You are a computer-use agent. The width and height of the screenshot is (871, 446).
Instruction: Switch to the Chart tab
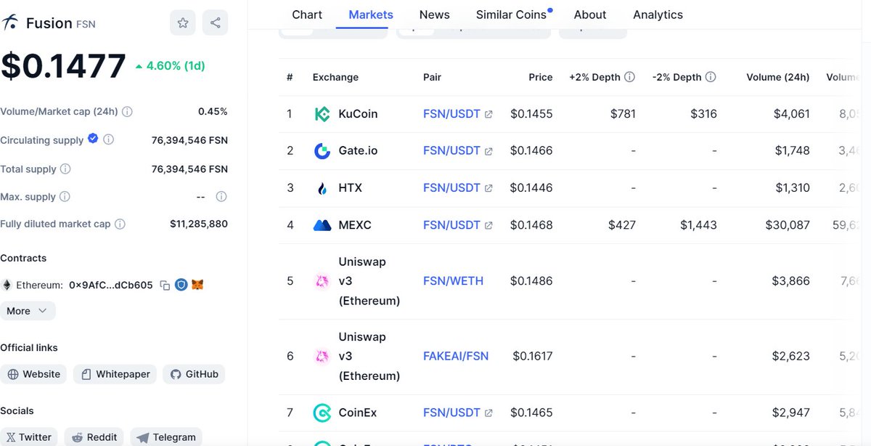click(x=307, y=15)
